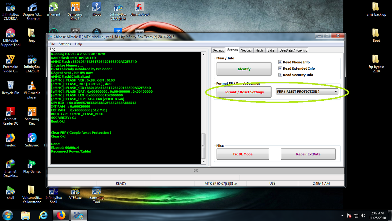Click the 'Reconnect Power/Cable!' log line
Screen dimensions: 392x221
[71, 151]
